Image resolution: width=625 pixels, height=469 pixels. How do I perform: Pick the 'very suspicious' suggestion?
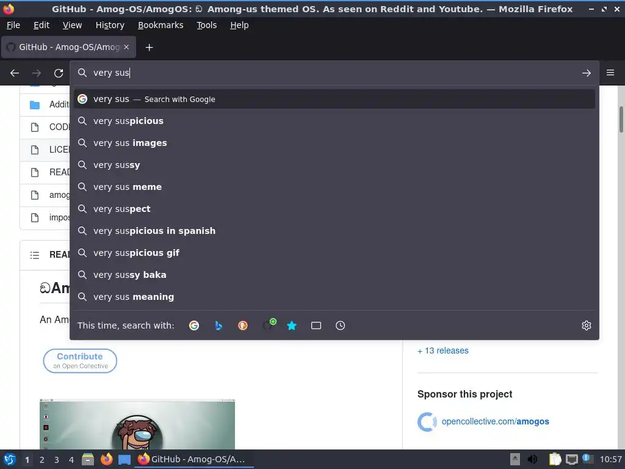tap(334, 121)
